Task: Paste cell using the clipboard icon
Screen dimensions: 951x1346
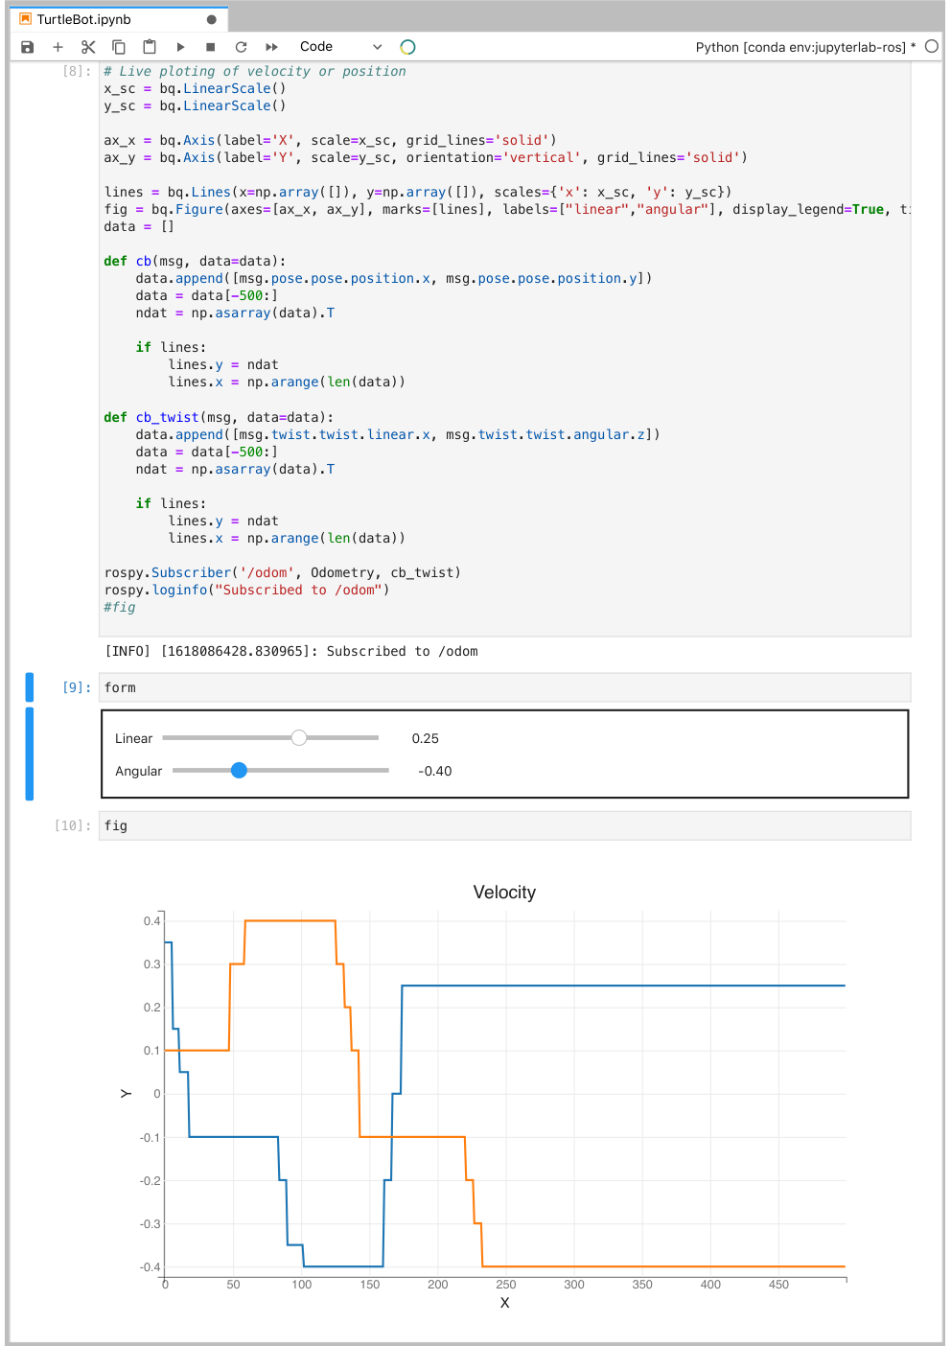Action: click(x=150, y=47)
